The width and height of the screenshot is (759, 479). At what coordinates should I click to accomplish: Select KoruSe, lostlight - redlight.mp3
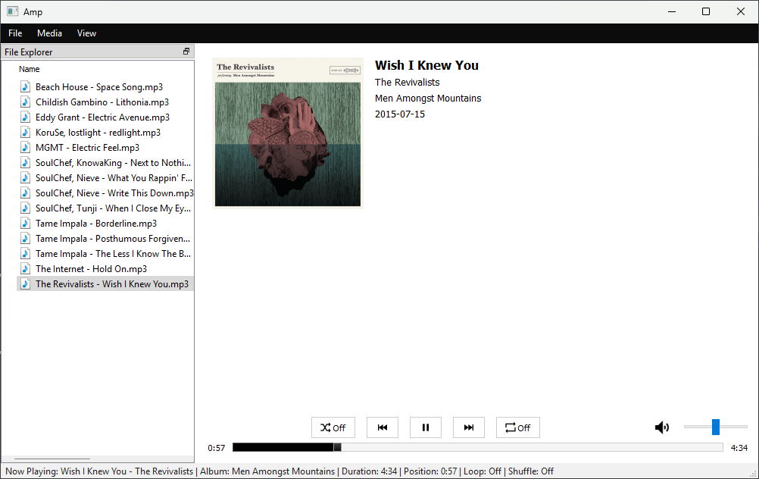[105, 132]
